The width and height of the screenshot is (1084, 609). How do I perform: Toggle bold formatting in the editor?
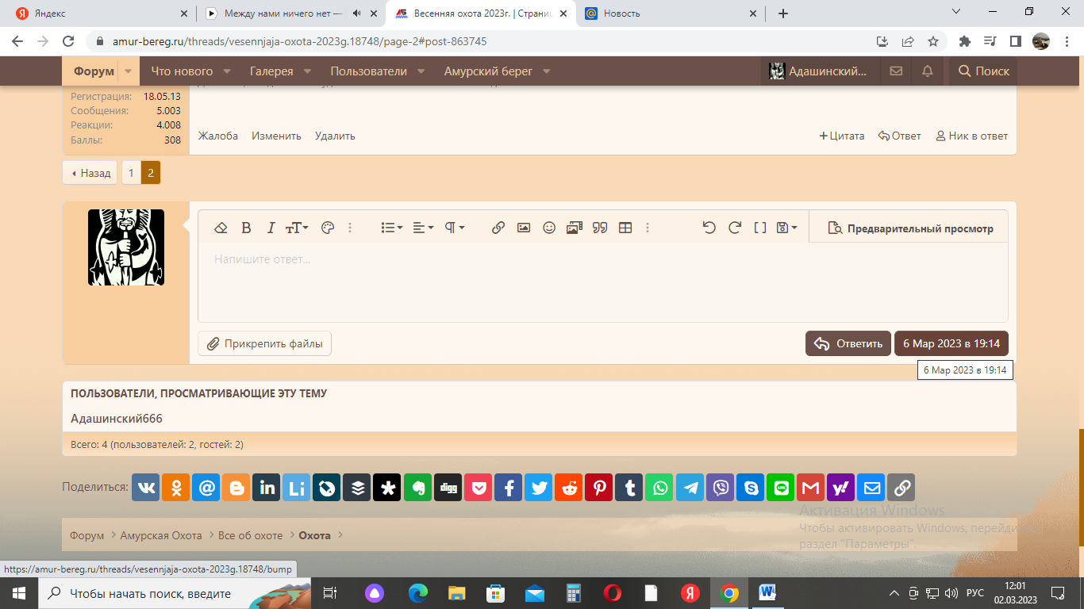(246, 228)
